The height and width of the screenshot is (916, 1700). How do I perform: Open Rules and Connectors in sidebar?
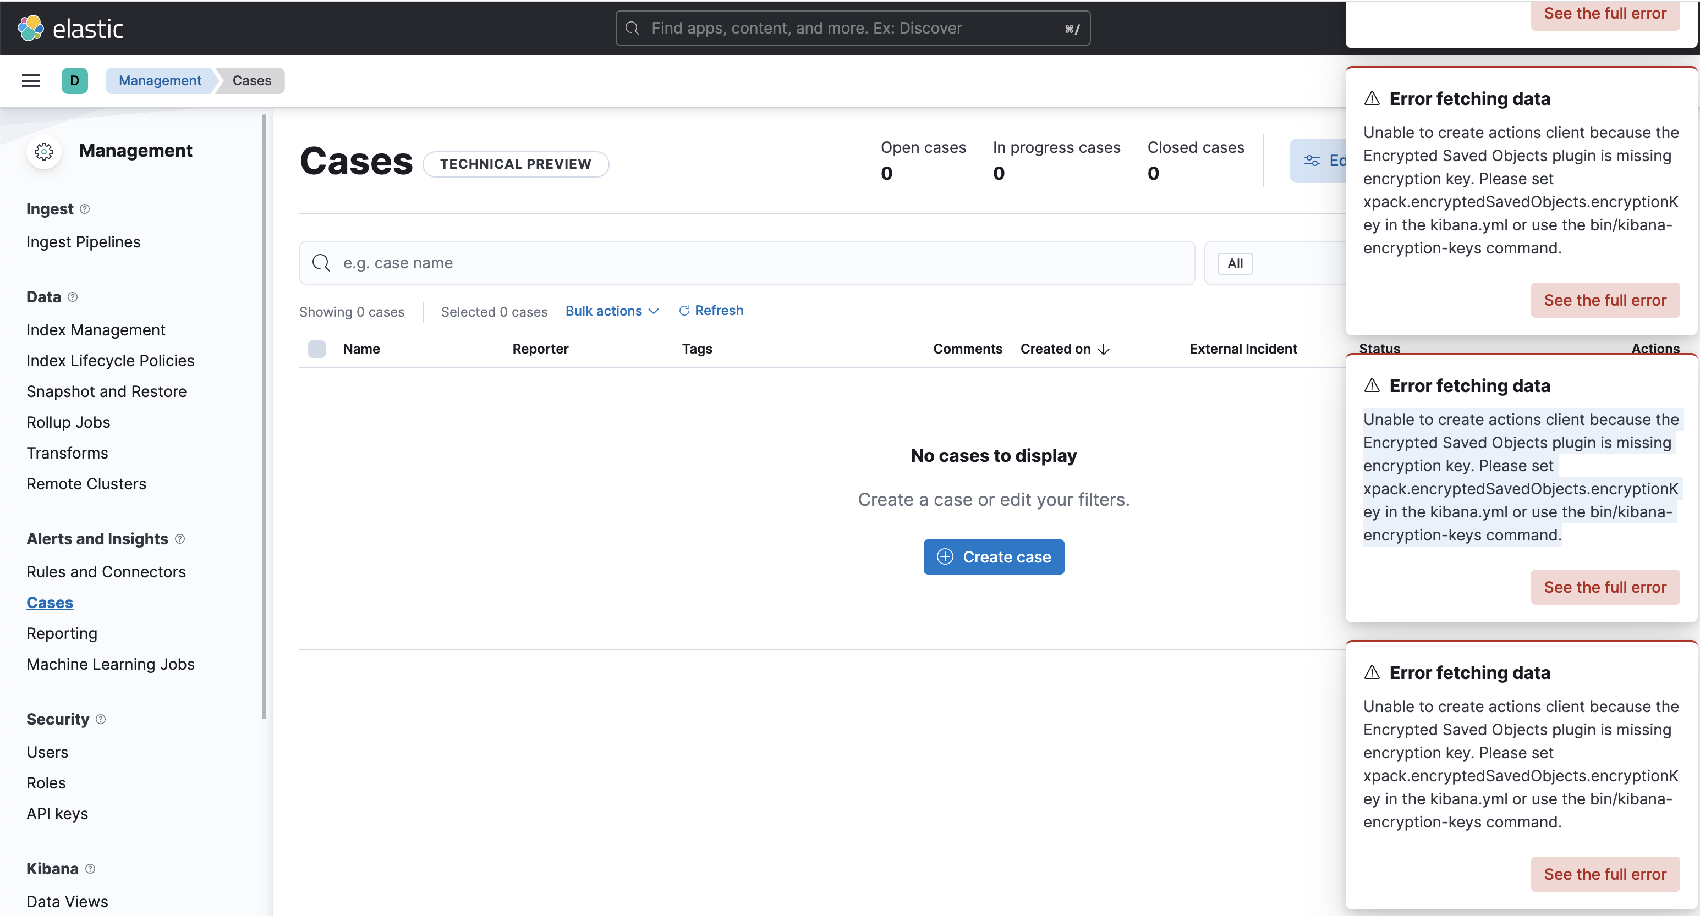pos(106,572)
